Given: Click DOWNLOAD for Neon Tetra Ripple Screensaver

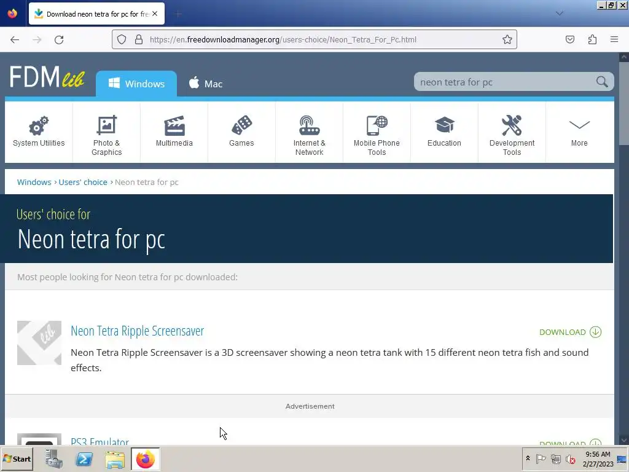Looking at the screenshot, I should point(570,332).
